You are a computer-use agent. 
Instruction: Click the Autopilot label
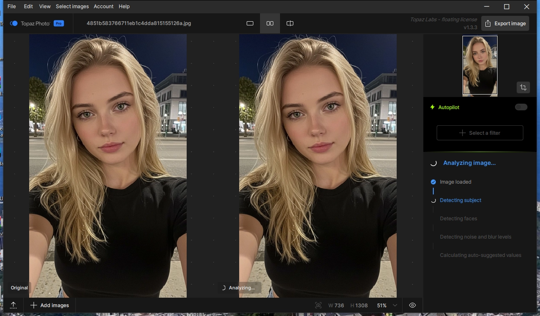point(449,107)
